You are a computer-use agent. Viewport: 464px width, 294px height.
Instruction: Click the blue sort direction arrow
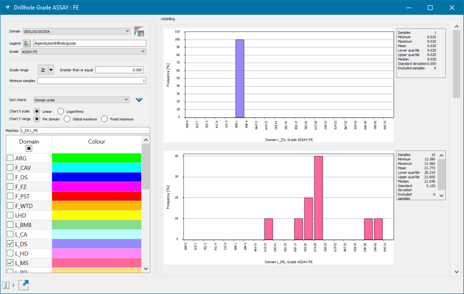[x=139, y=100]
